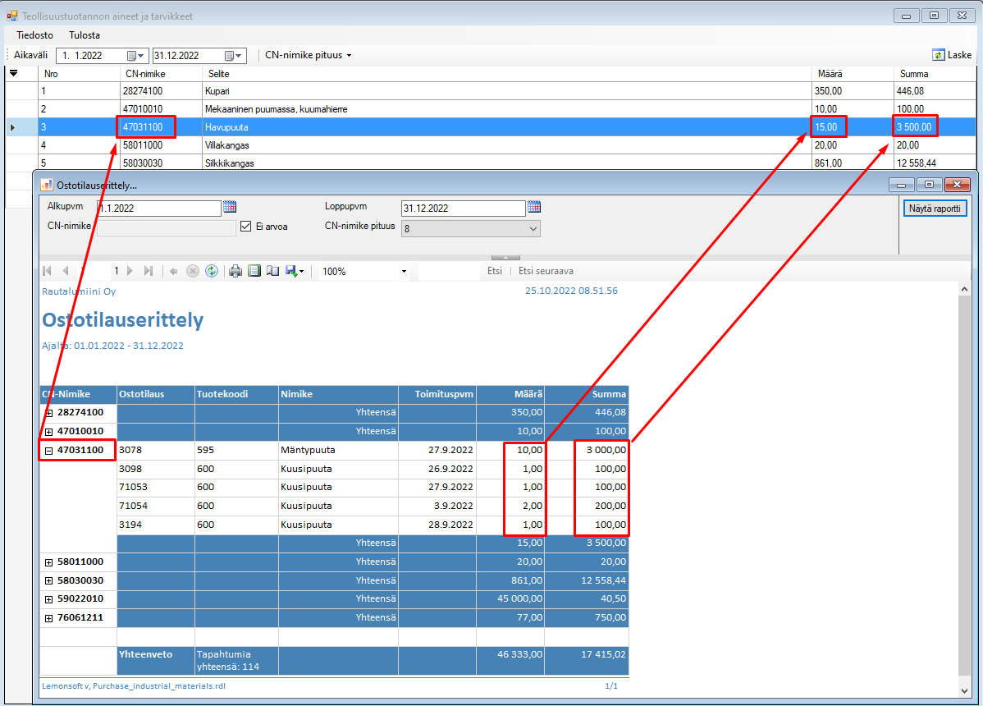Click the page setup icon

(x=273, y=271)
